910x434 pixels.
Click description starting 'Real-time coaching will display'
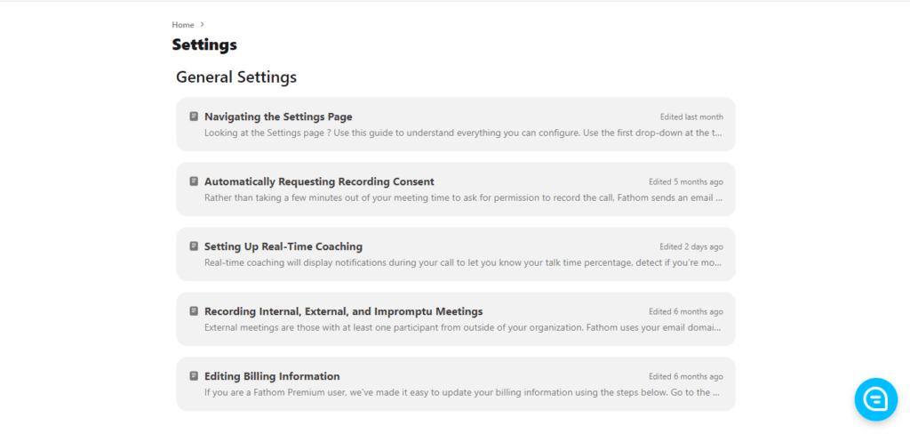463,262
